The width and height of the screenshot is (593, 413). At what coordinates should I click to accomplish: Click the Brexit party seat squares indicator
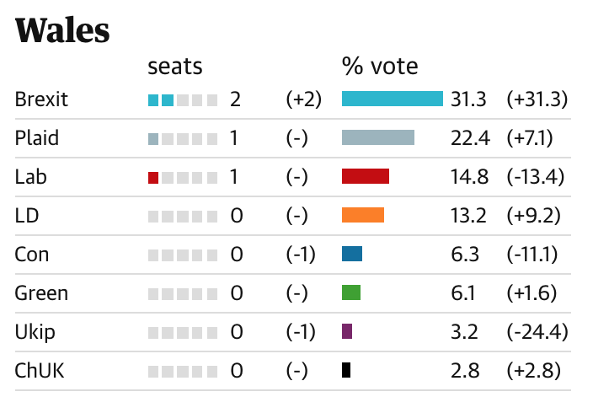coord(182,99)
